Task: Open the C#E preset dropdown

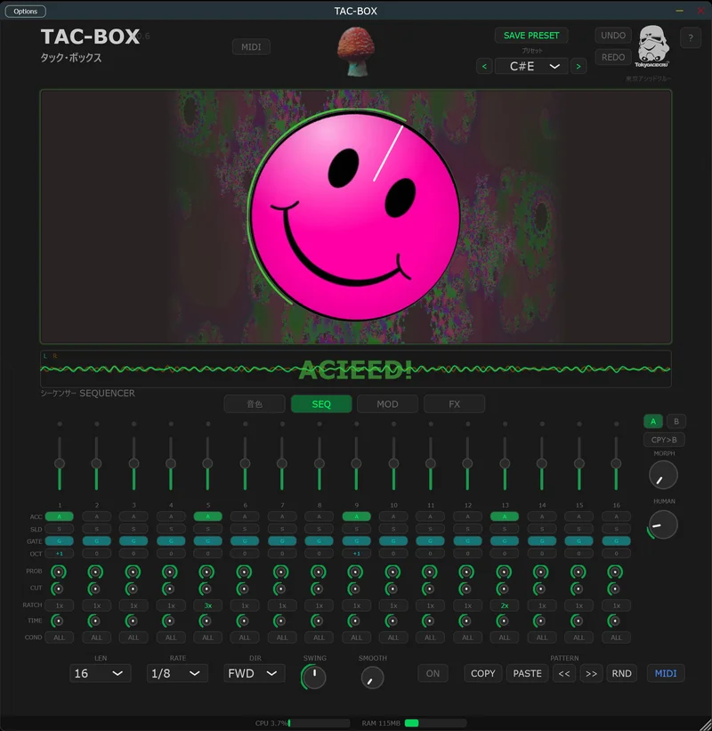Action: 531,66
